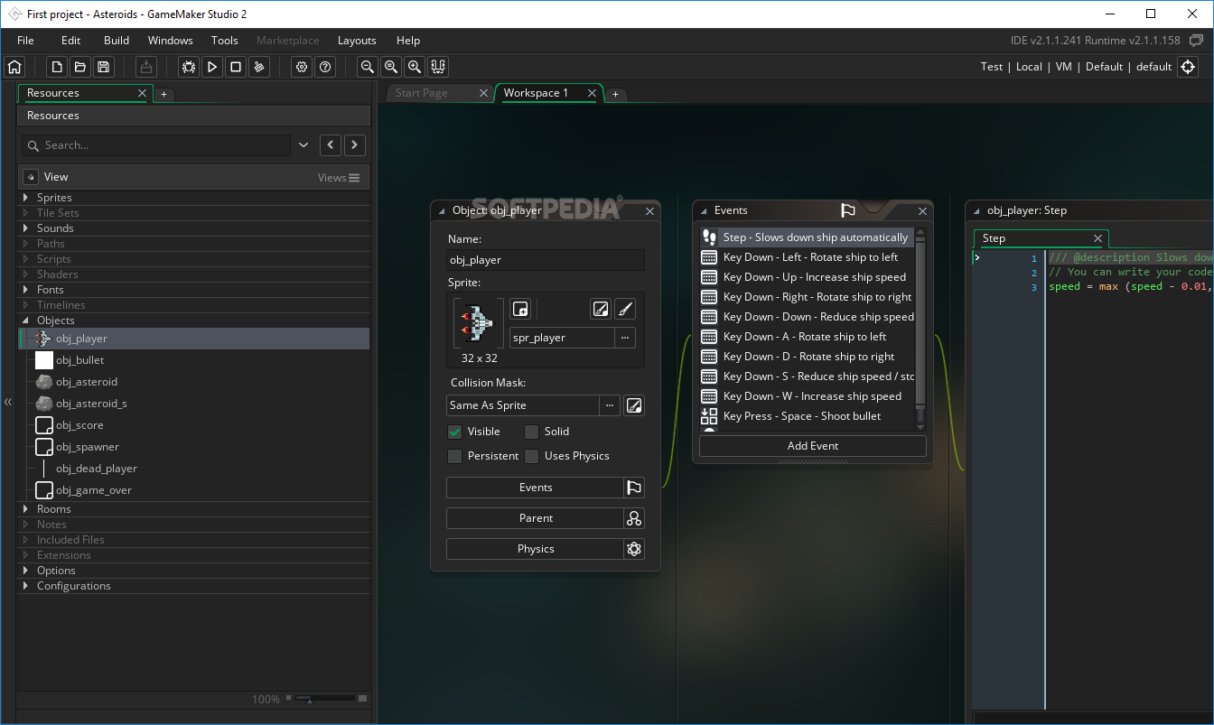
Task: Enable the Uses Physics checkbox
Action: click(x=532, y=456)
